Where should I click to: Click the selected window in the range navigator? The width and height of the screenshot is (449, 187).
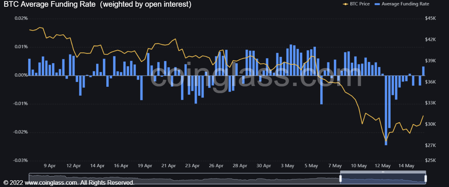click(383, 178)
